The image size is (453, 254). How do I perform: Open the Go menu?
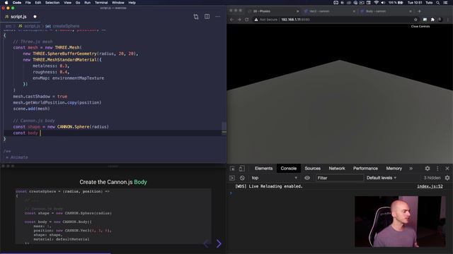(x=78, y=3)
